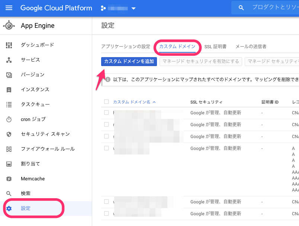Click the 証明書 ID column header
This screenshot has height=226, width=299.
pos(270,102)
